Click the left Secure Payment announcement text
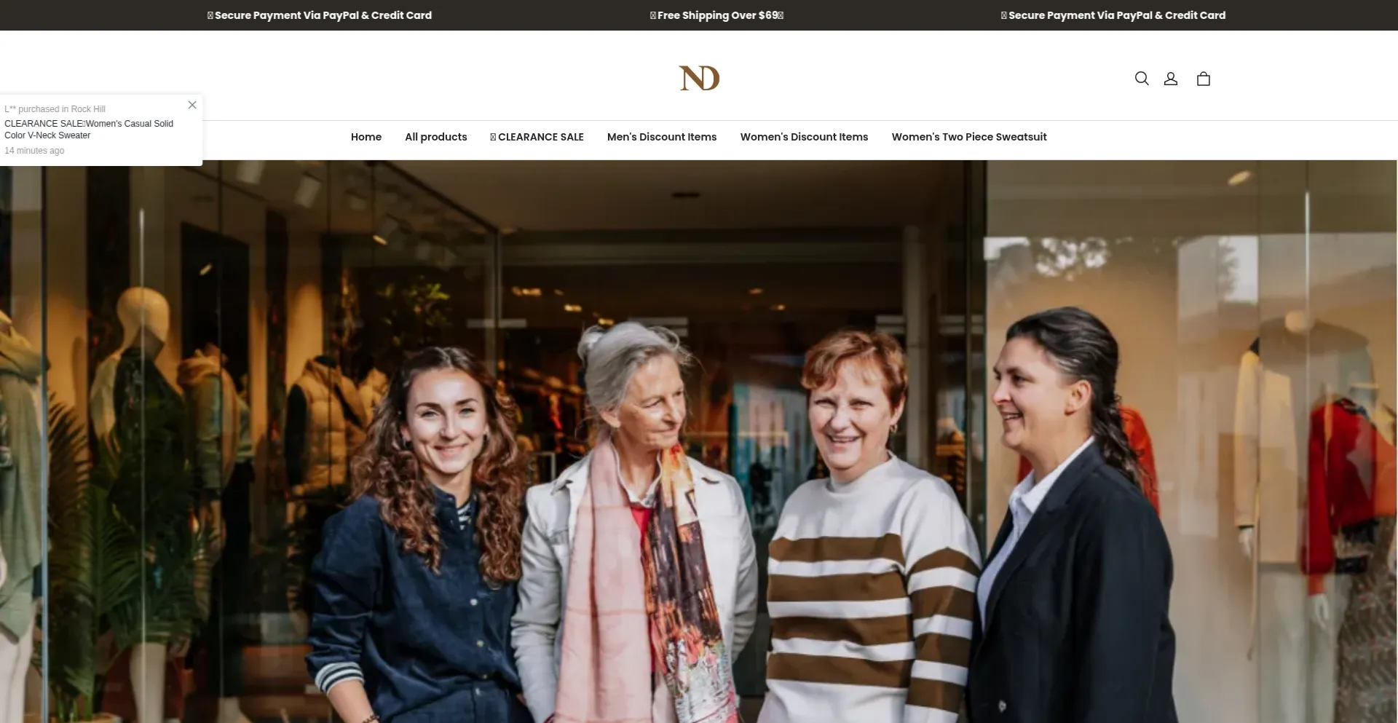The width and height of the screenshot is (1398, 723). (x=319, y=15)
